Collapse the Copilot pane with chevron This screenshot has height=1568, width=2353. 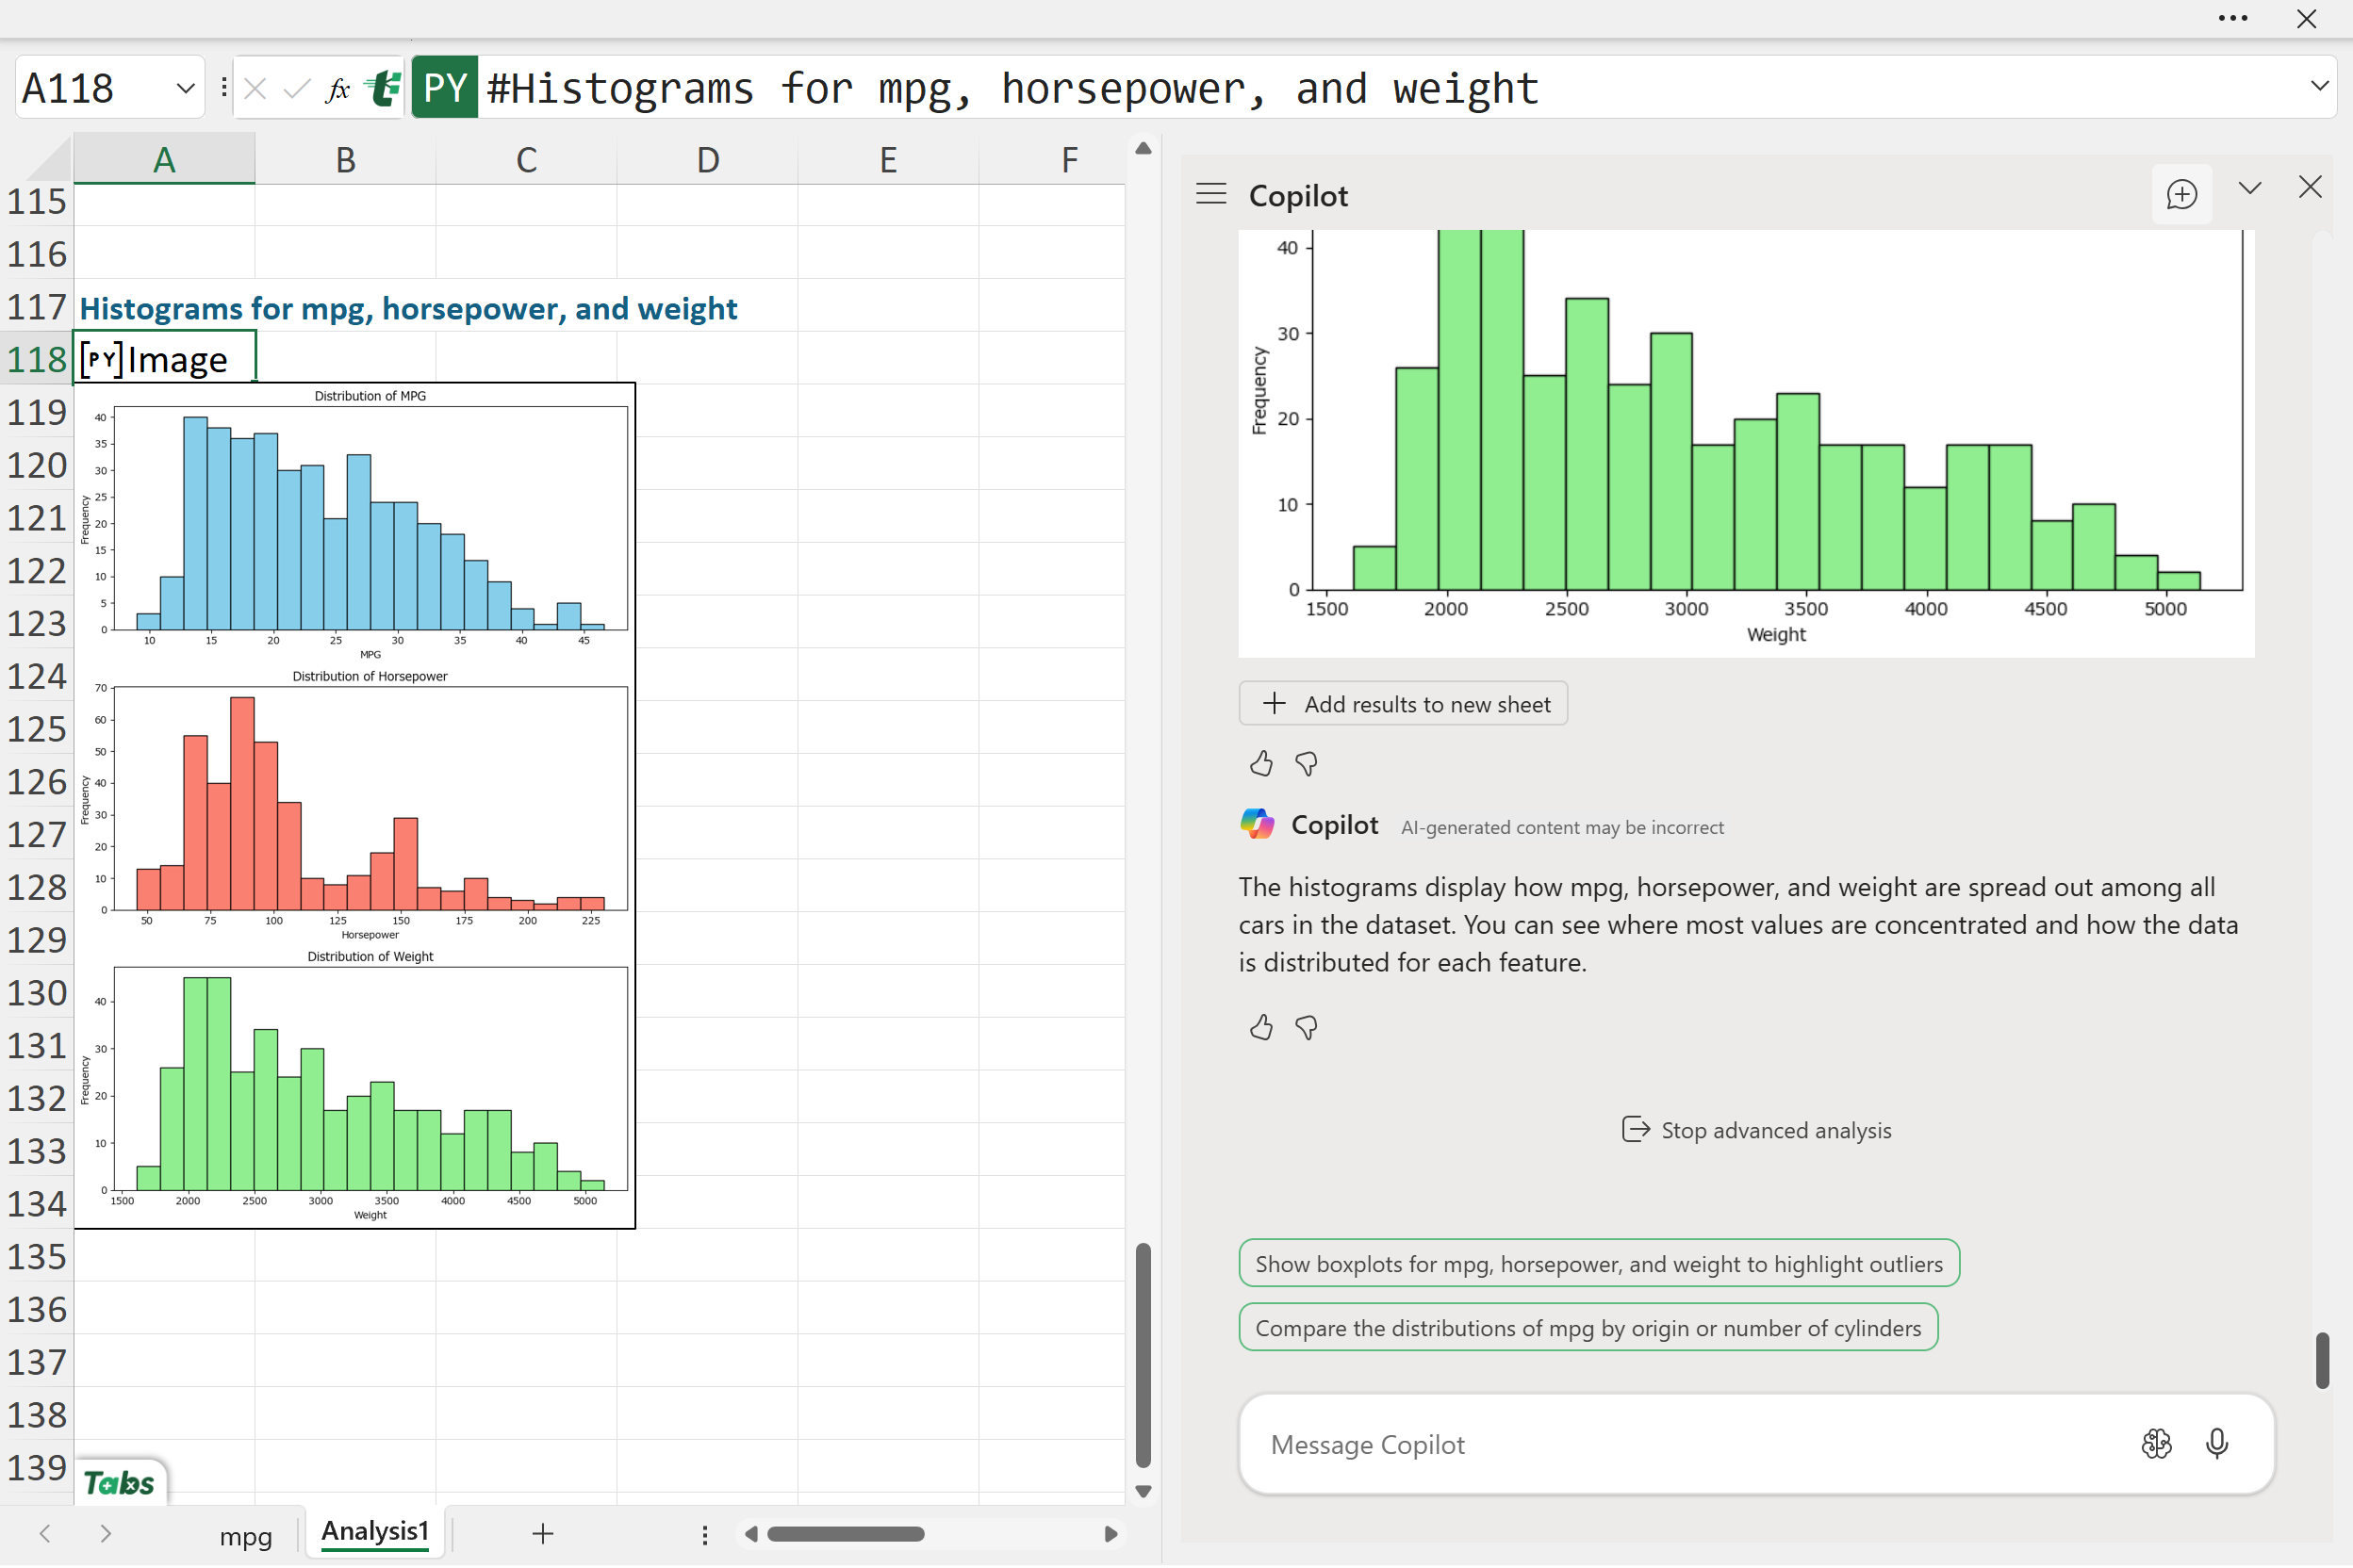pyautogui.click(x=2249, y=188)
